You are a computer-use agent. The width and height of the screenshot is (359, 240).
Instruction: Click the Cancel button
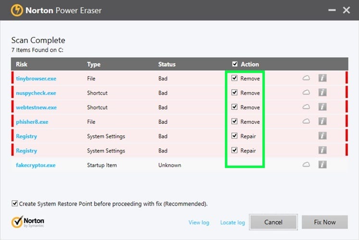273,222
